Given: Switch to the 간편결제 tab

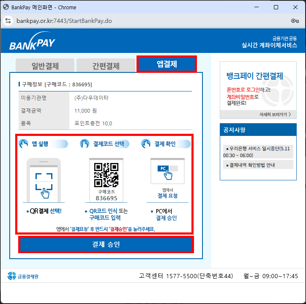Looking at the screenshot, I should (x=106, y=66).
